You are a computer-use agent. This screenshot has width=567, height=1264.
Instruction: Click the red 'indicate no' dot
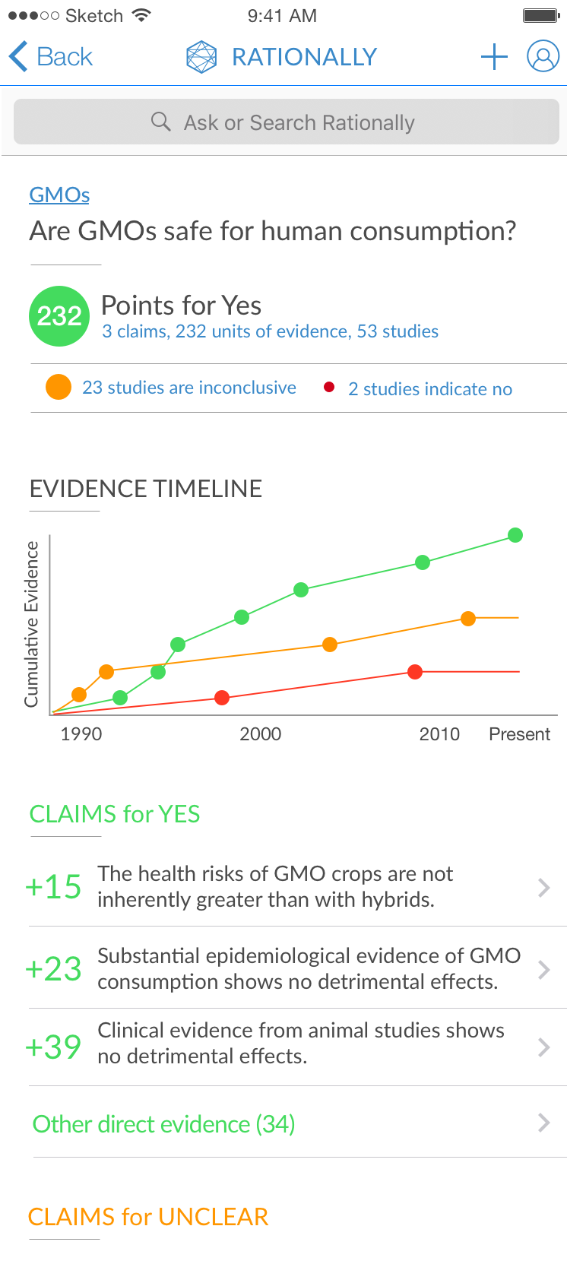[x=329, y=387]
